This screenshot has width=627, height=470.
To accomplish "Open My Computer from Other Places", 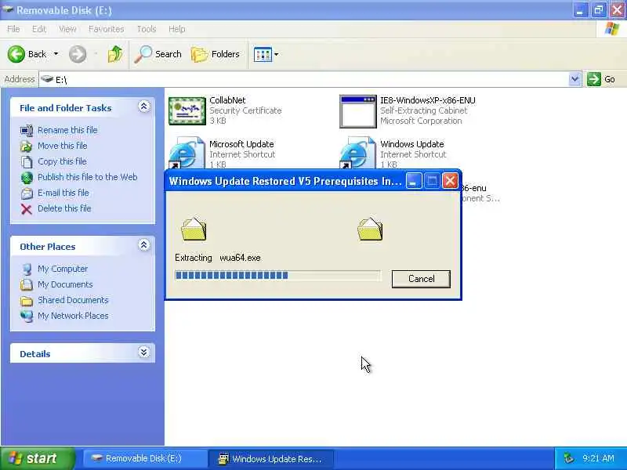I will coord(63,269).
